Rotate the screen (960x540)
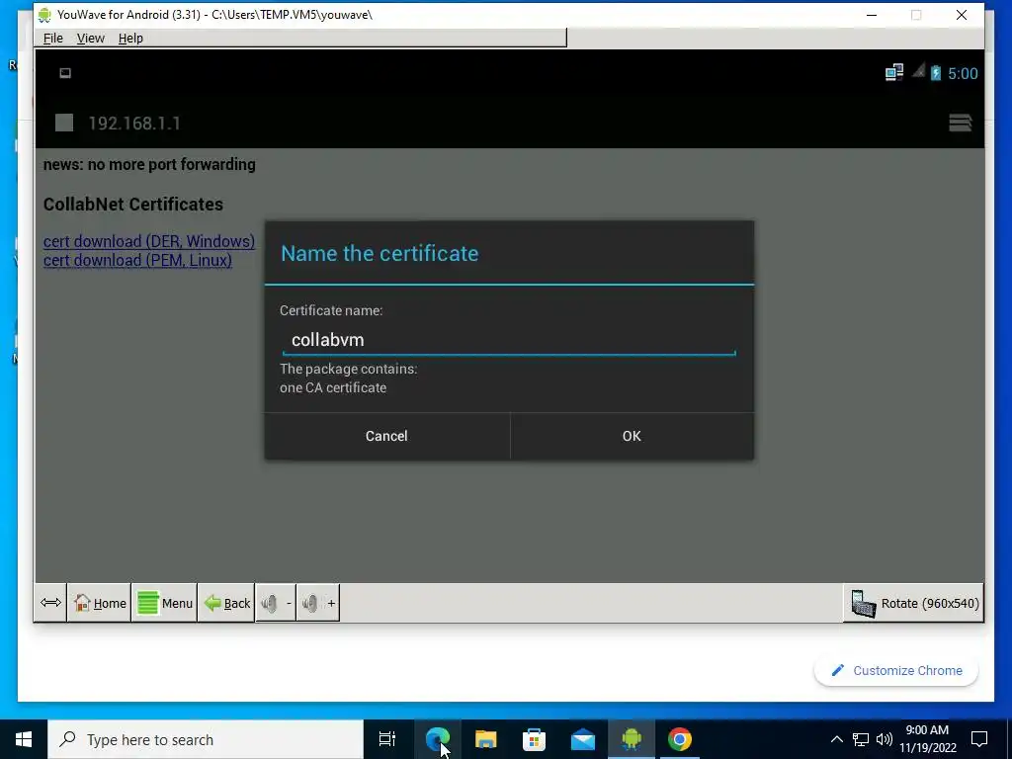 (x=914, y=603)
